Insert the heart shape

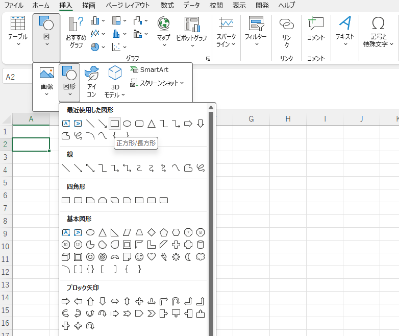click(152, 257)
